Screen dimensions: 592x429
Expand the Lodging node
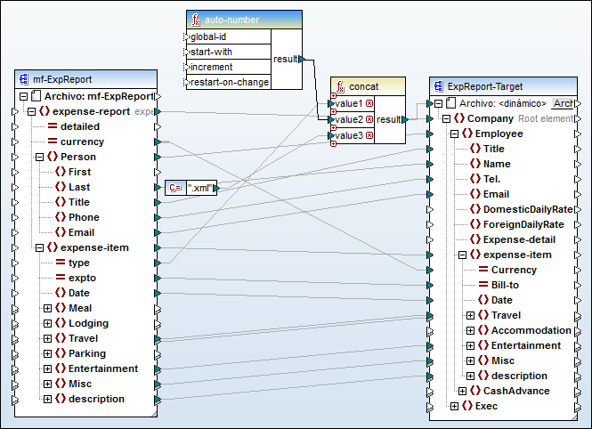[48, 323]
